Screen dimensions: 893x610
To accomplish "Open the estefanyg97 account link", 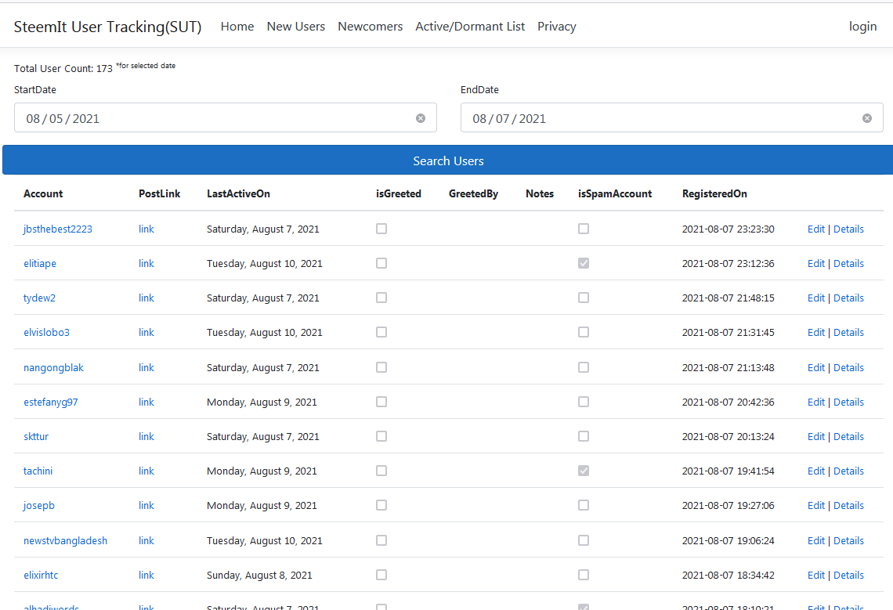I will tap(51, 402).
